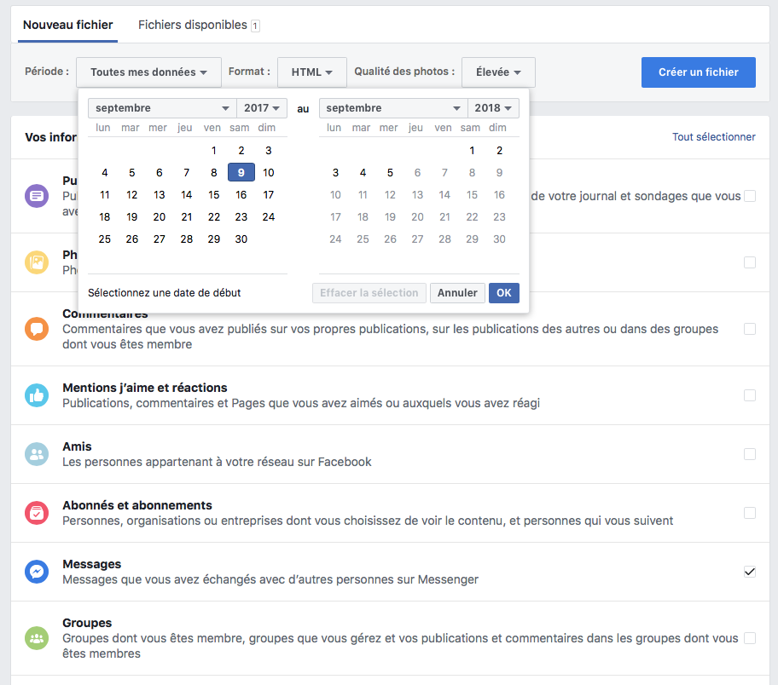Image resolution: width=778 pixels, height=685 pixels.
Task: Click the green Groupes icon
Action: point(37,638)
